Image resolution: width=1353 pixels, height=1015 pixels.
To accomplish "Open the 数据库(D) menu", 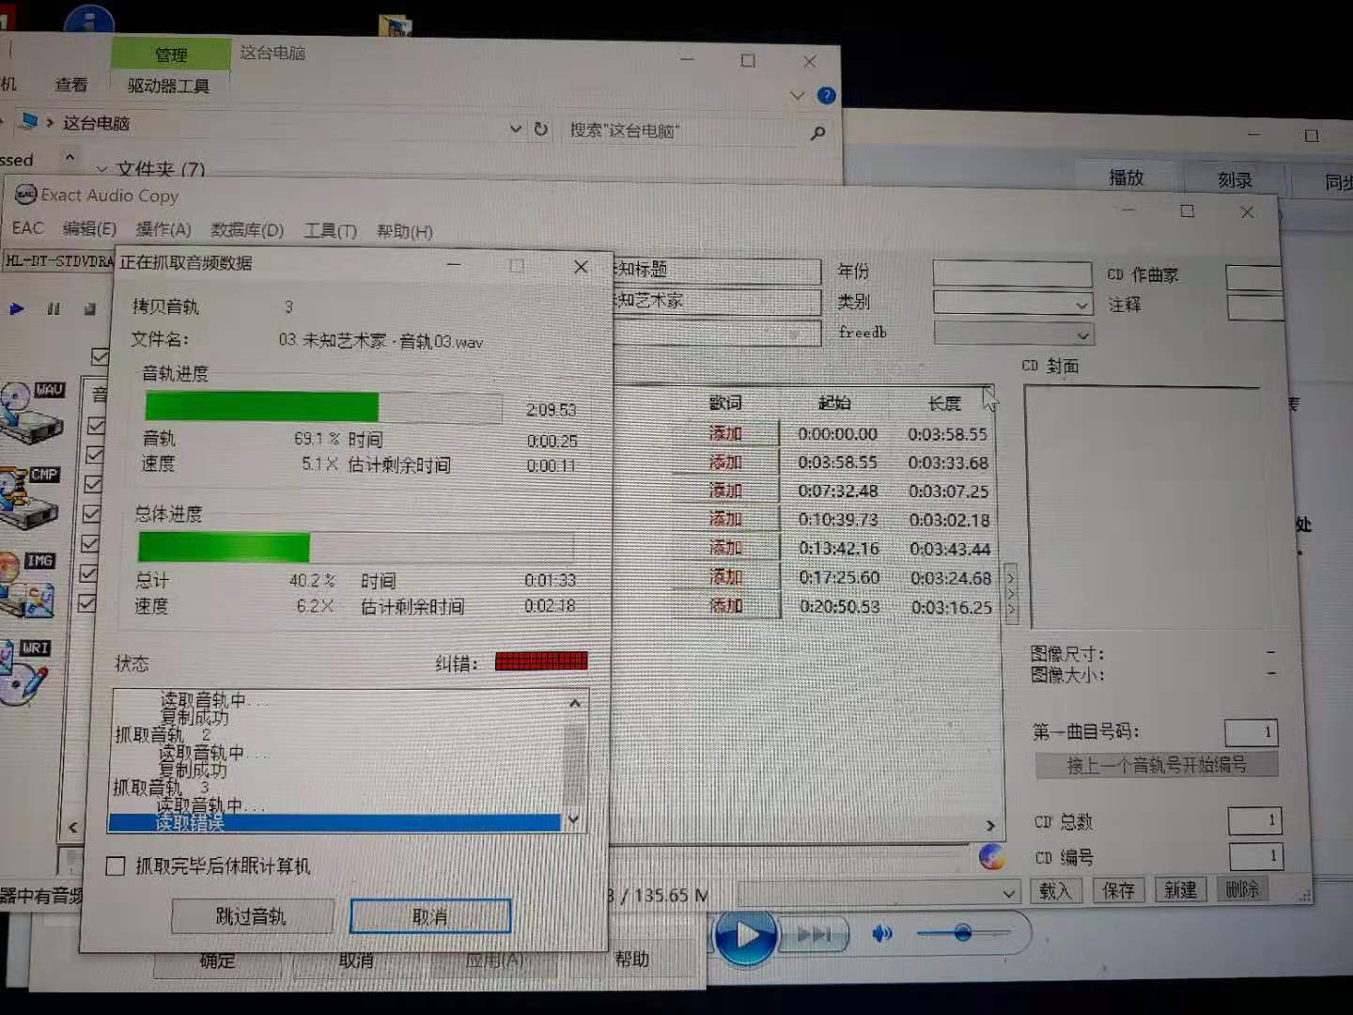I will click(x=247, y=230).
